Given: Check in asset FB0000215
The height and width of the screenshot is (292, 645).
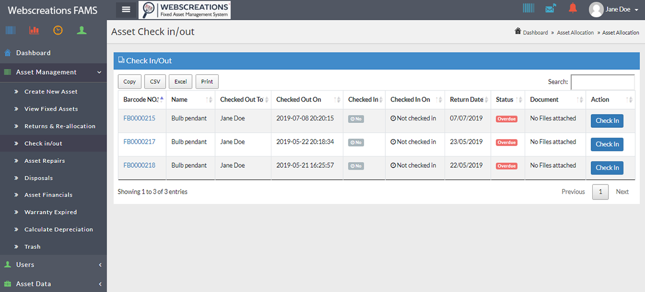Looking at the screenshot, I should point(607,120).
